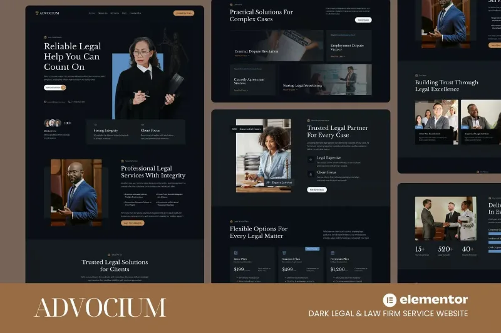The height and width of the screenshot is (333, 501).
Task: Click the smiling man in suit card
Action: click(481, 122)
